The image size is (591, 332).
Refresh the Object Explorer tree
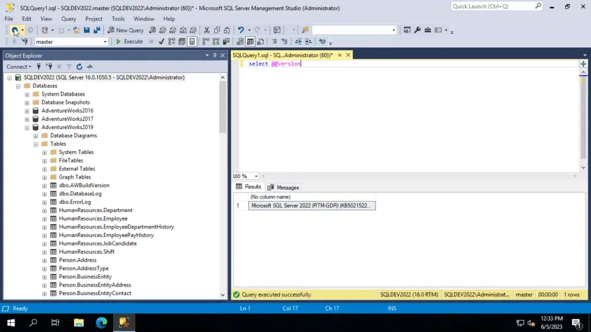click(x=79, y=67)
